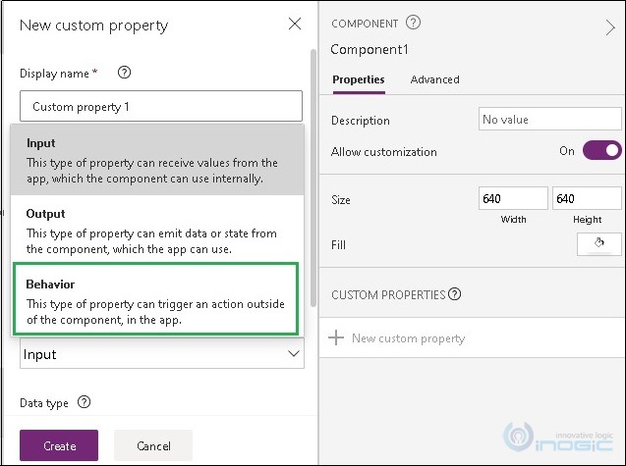Switch to the Properties tab
Viewport: 626px width, 466px height.
[x=359, y=79]
